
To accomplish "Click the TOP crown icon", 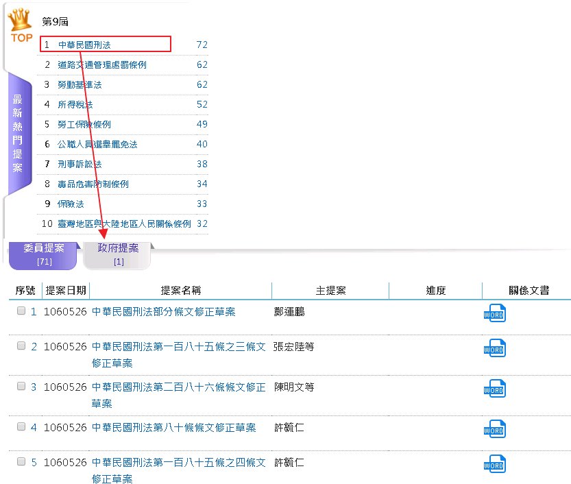I will (21, 25).
